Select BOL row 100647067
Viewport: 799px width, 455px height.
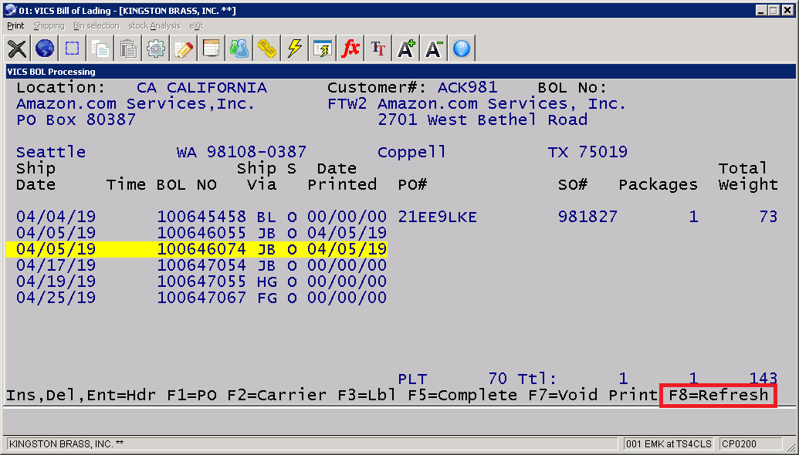201,298
